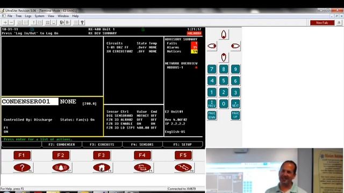Click the red Menu oval icon

[142, 168]
